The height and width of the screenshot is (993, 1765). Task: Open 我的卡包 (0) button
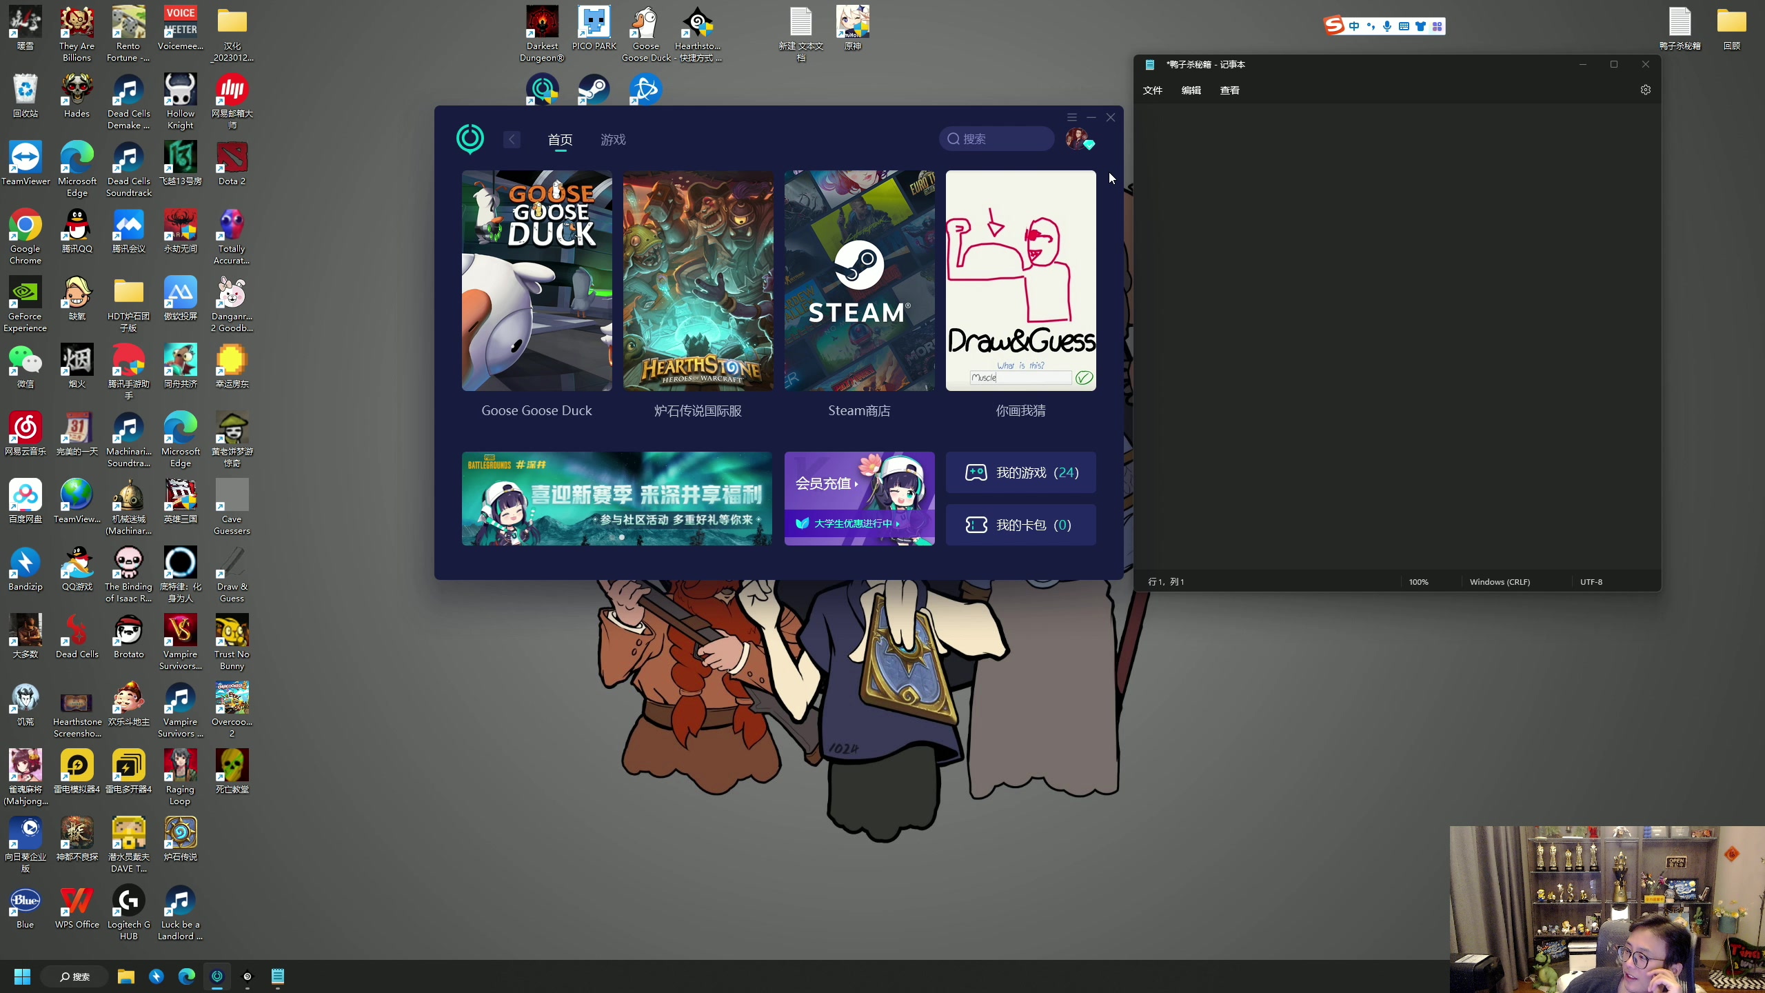point(1020,525)
